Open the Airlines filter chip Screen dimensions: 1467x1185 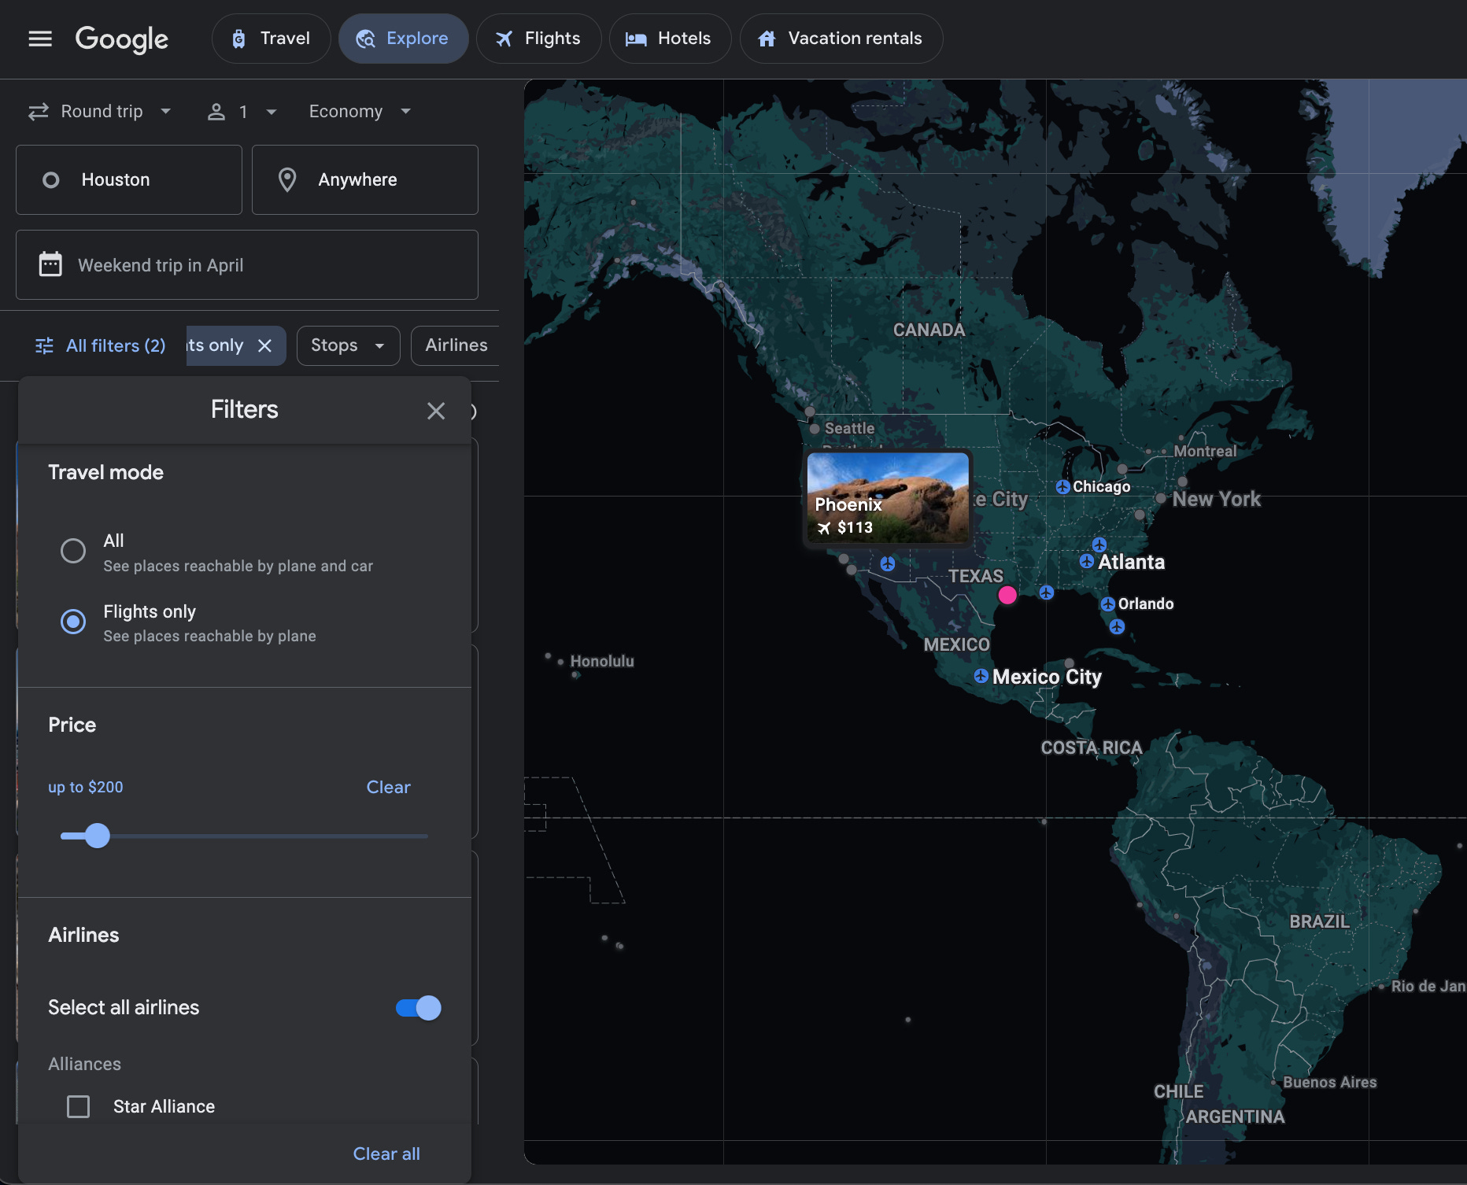[x=456, y=345]
